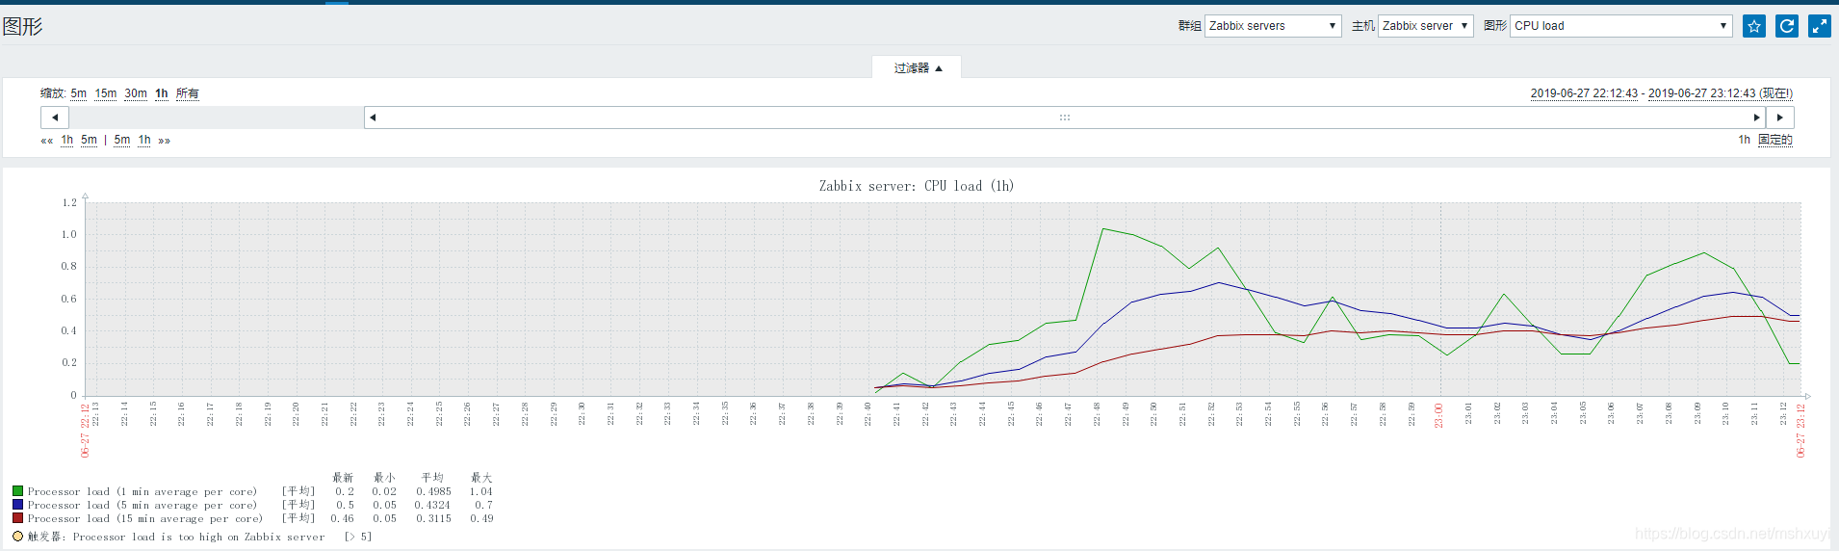Screen dimensions: 1839x551
Task: Click yellow trigger legend circle
Action: click(17, 537)
